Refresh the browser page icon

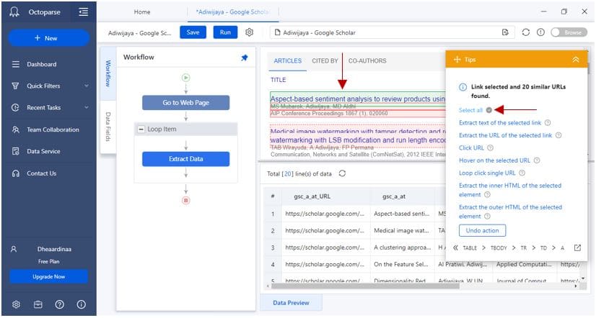click(525, 32)
